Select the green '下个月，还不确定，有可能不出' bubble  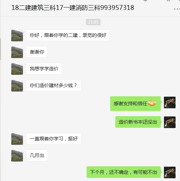point(124,172)
